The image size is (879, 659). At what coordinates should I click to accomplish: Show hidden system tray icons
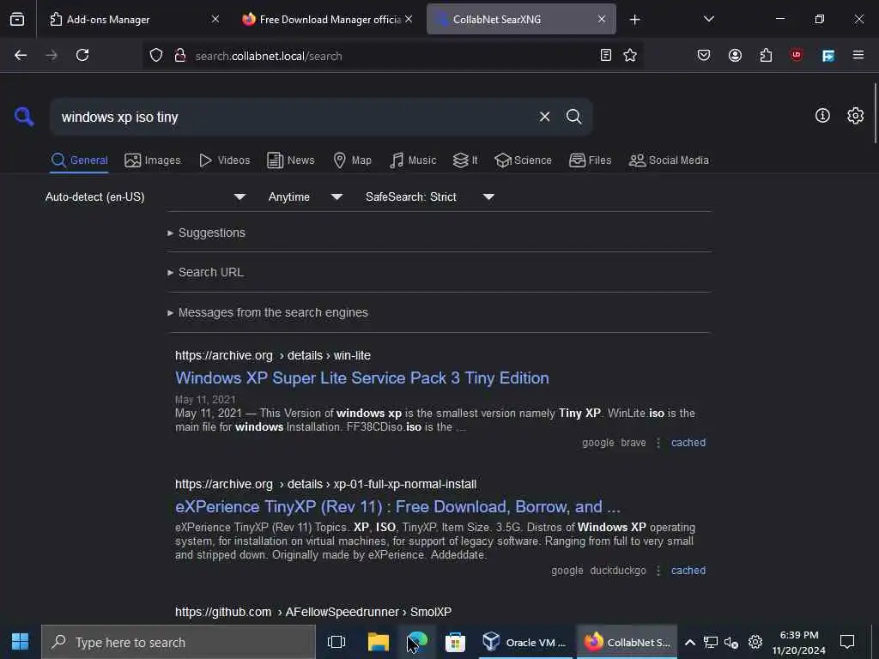pyautogui.click(x=690, y=642)
